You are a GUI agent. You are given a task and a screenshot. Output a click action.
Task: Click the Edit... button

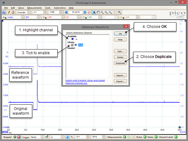pos(120,51)
